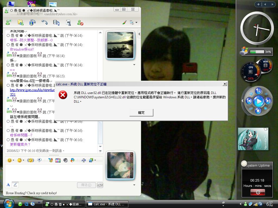Send a nudge with the shaking emoticon
The height and width of the screenshot is (208, 278).
31,160
